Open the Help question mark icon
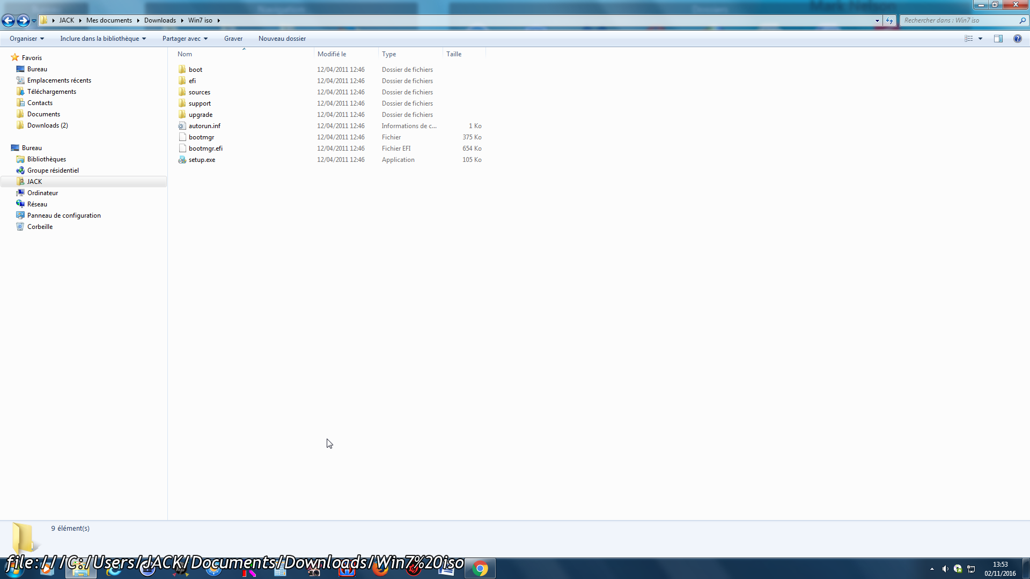This screenshot has width=1030, height=579. pyautogui.click(x=1018, y=38)
